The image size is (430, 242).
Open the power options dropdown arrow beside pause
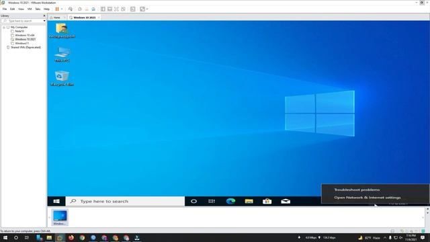click(x=62, y=9)
